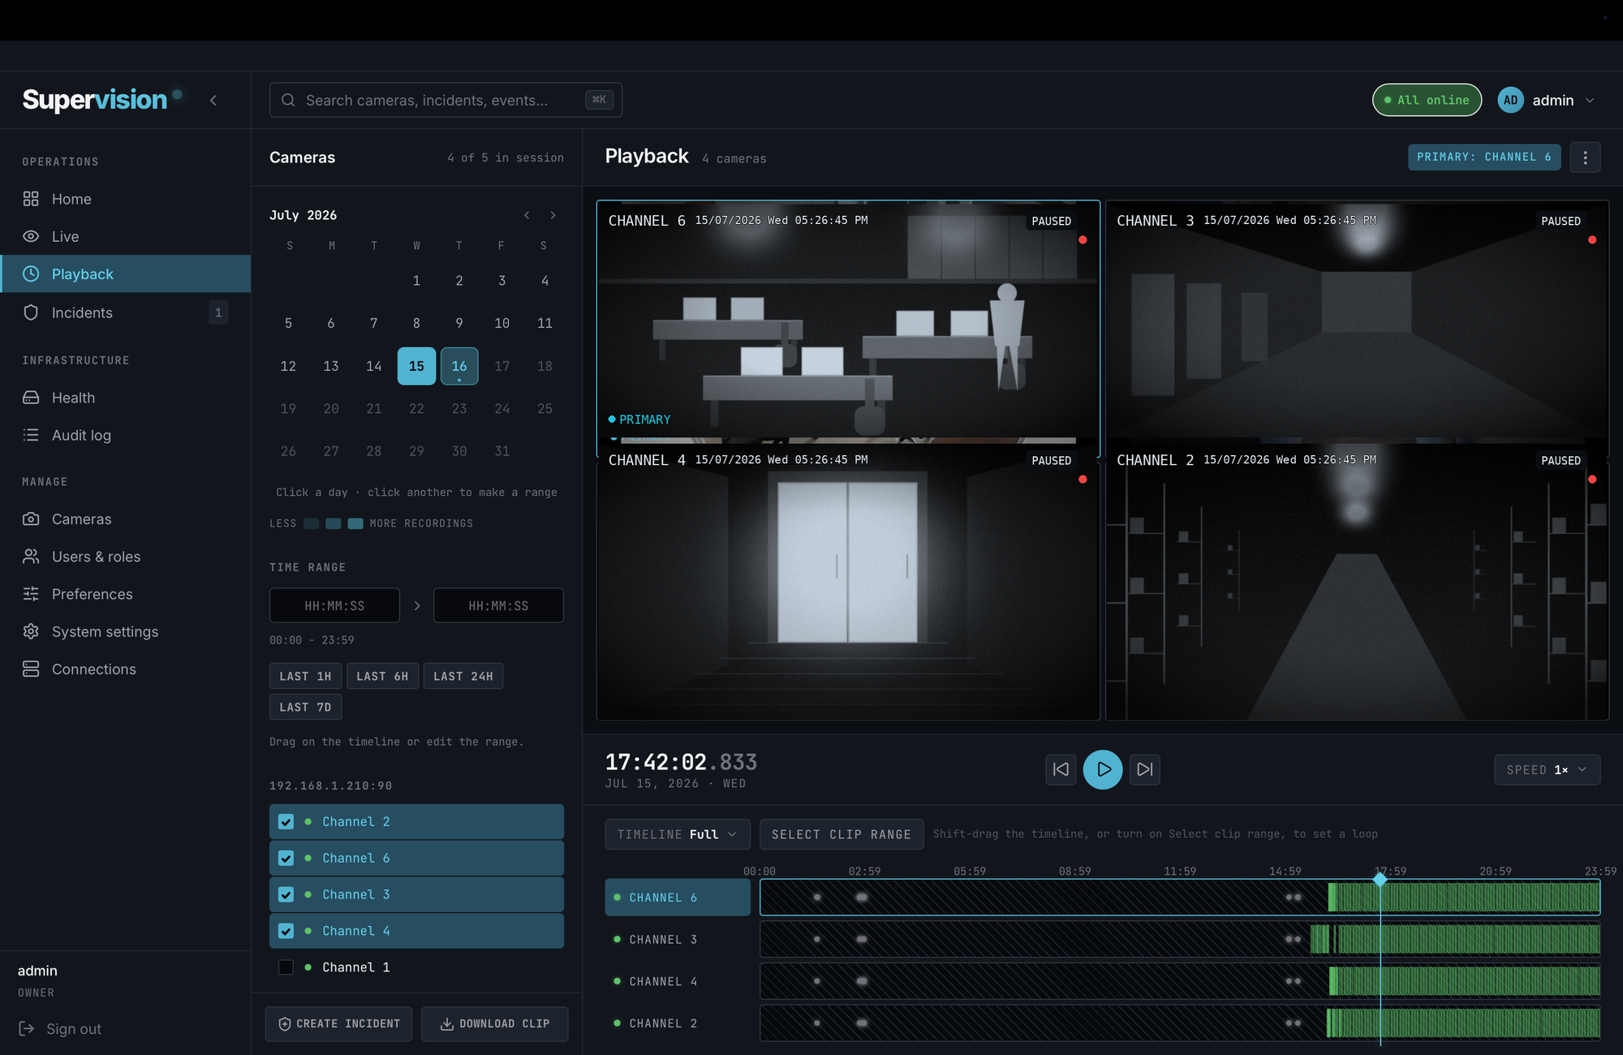Select Channel 2 timeline row label

pos(678,1024)
